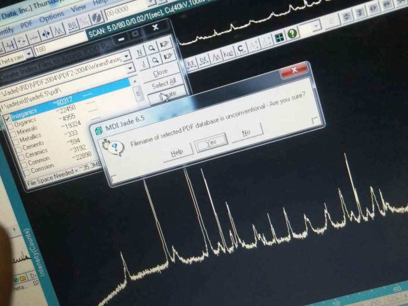Click lower pointing-hand icon in index dialog
Screen dimensions: 408x306
click(168, 56)
